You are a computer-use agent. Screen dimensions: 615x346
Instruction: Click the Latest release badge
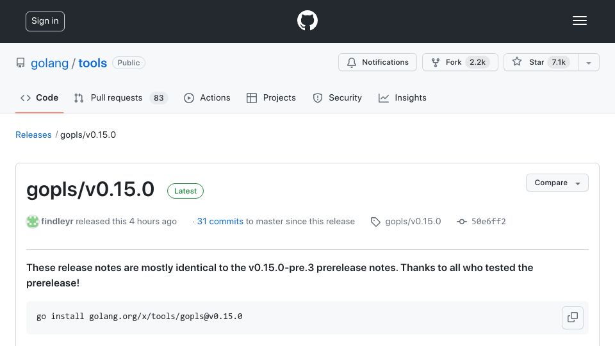pyautogui.click(x=185, y=191)
